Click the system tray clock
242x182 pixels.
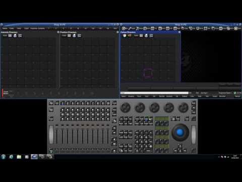point(235,157)
